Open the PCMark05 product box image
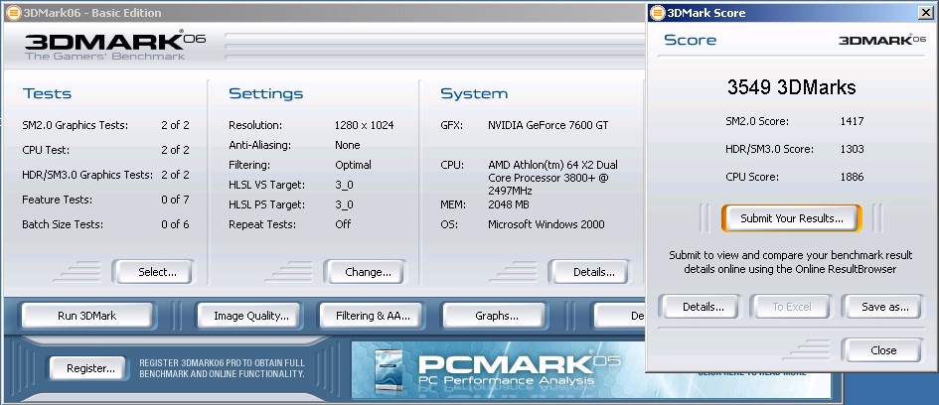939x405 pixels. coord(391,371)
